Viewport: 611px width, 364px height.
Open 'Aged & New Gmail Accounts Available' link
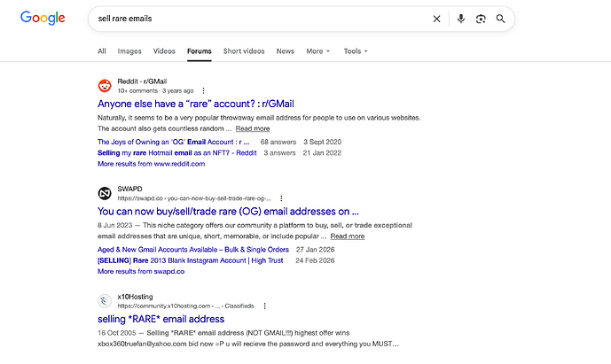193,250
